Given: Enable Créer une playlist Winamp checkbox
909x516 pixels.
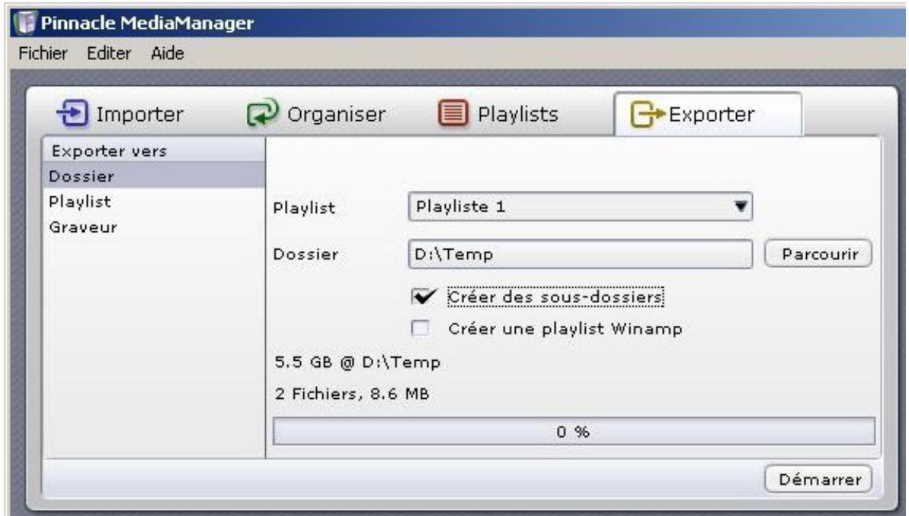Looking at the screenshot, I should (421, 328).
